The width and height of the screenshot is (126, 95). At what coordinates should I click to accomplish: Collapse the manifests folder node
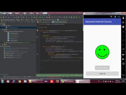[x=3, y=26]
